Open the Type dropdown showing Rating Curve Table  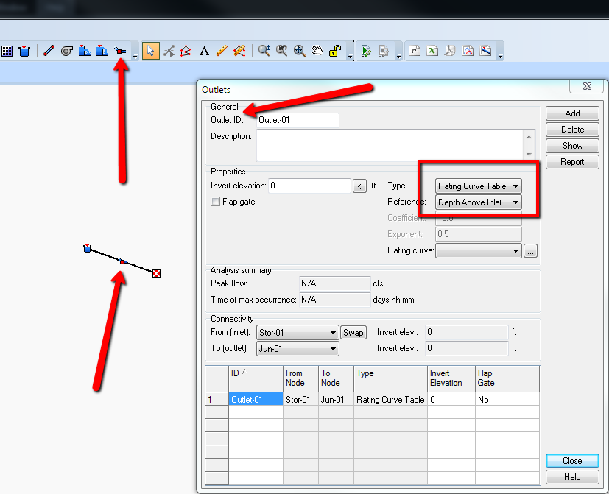477,186
